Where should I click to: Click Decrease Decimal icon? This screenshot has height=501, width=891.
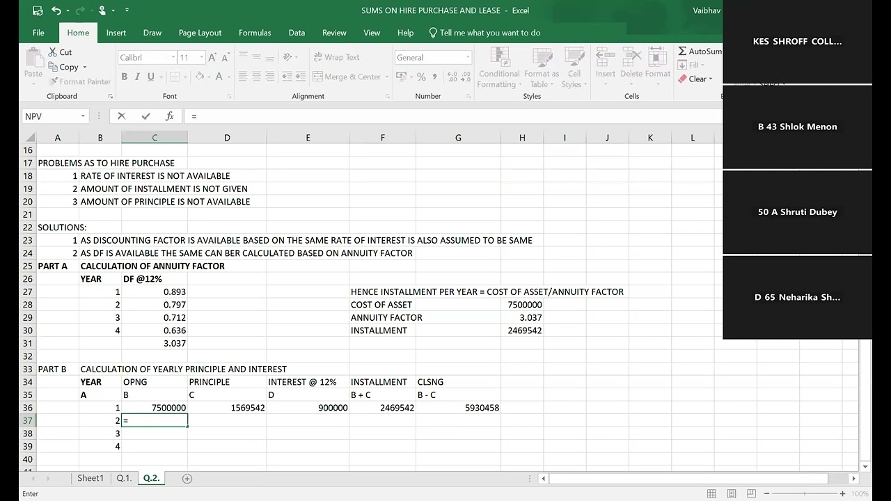coord(465,77)
